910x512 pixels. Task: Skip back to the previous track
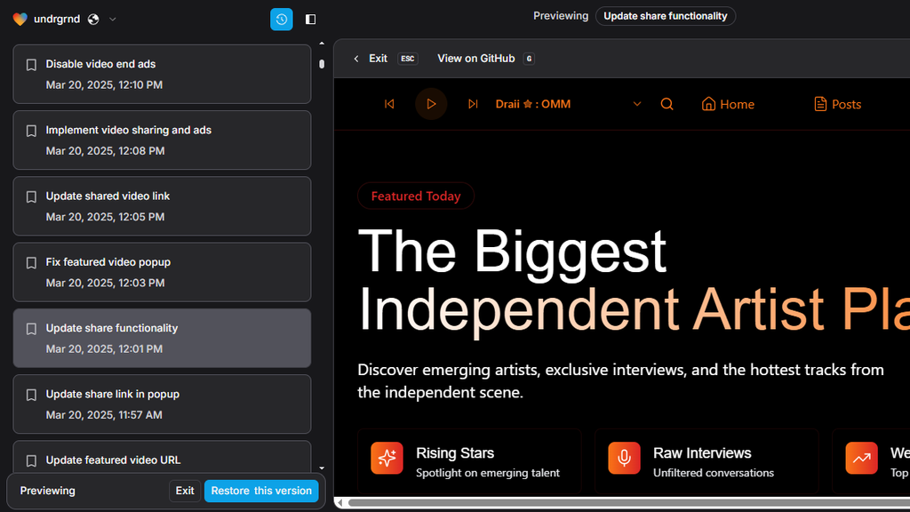coord(389,104)
